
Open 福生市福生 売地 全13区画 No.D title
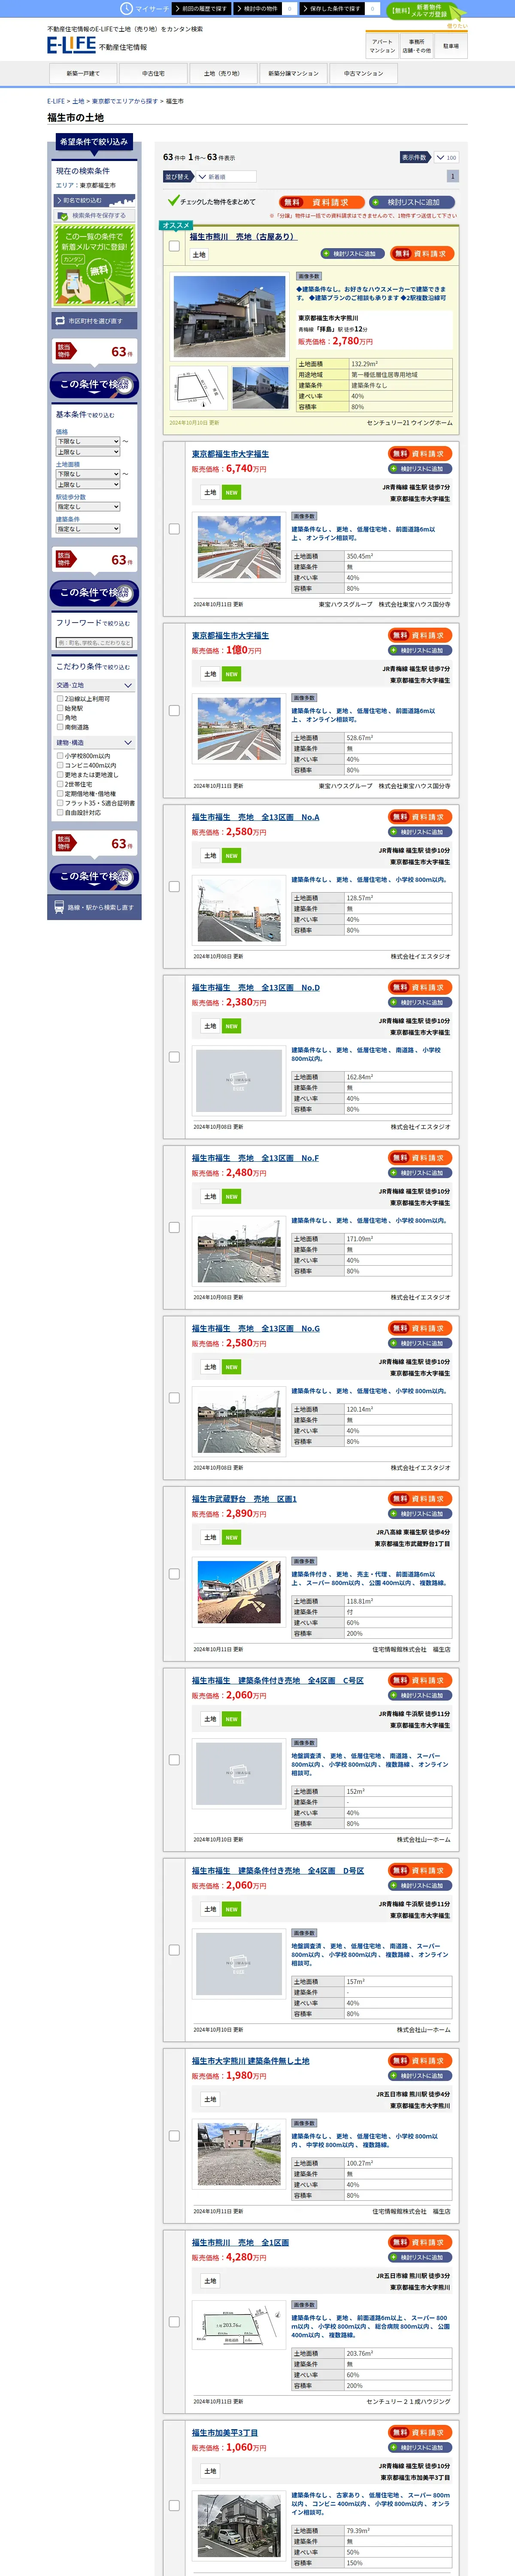tap(256, 988)
